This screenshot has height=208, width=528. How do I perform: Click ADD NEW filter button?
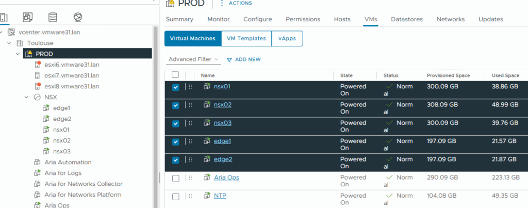pyautogui.click(x=248, y=60)
